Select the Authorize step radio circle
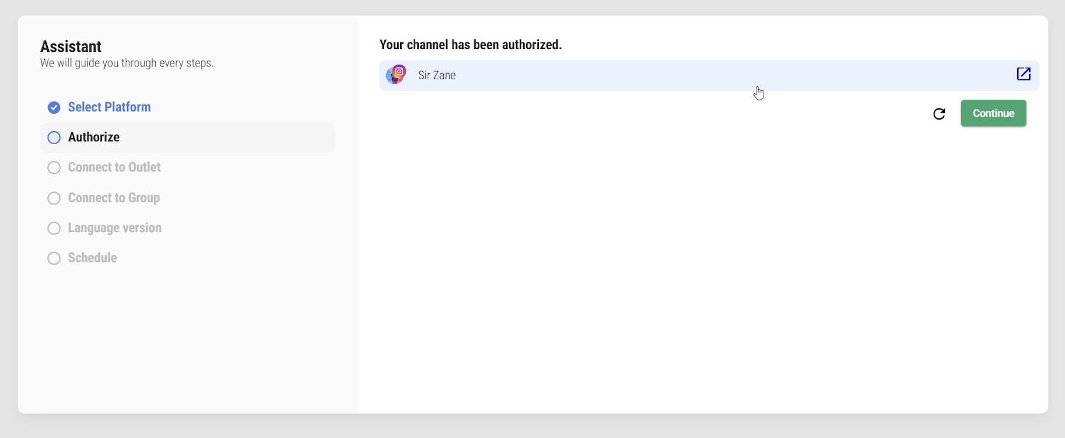The width and height of the screenshot is (1065, 438). (54, 138)
